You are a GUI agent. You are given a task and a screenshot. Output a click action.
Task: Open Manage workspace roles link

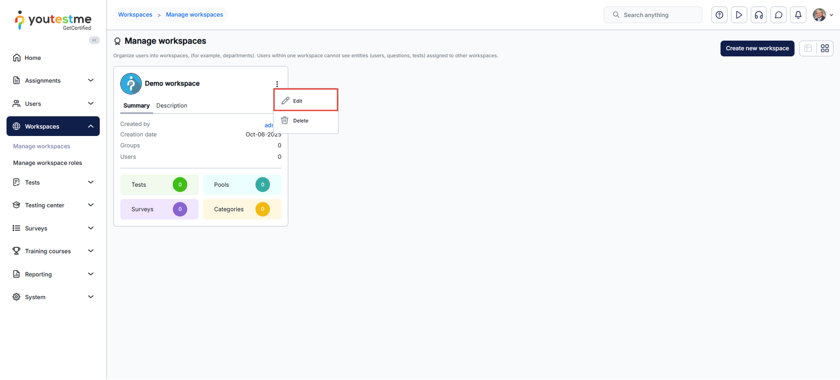coord(48,163)
